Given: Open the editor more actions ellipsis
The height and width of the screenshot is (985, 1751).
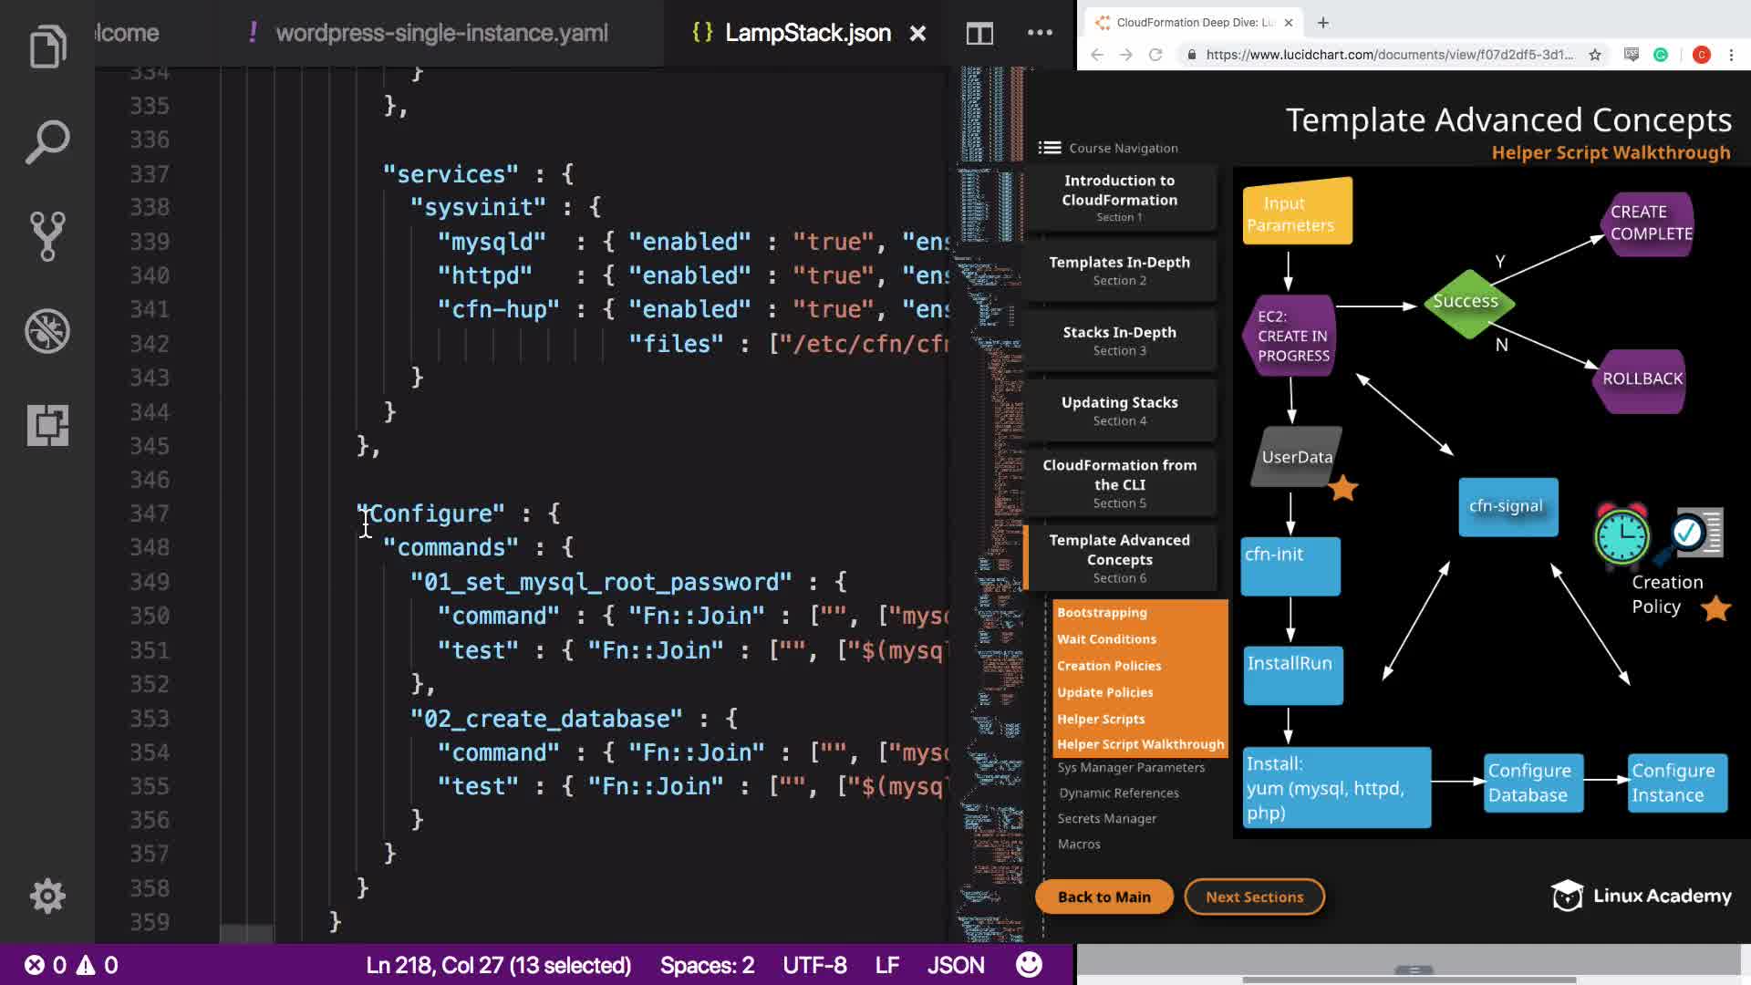Looking at the screenshot, I should [1040, 33].
